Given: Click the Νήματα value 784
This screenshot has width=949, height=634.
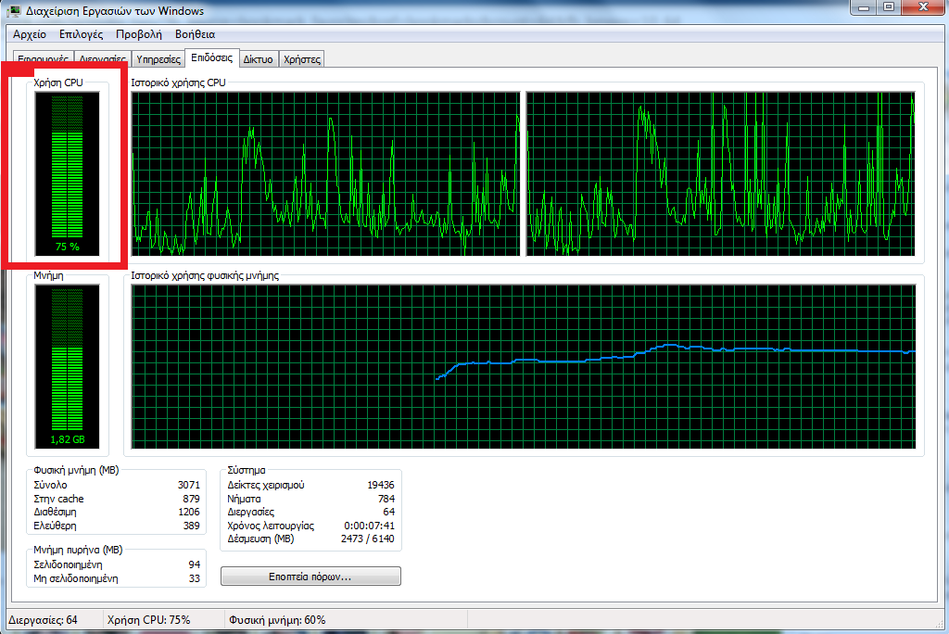Looking at the screenshot, I should click(x=386, y=499).
